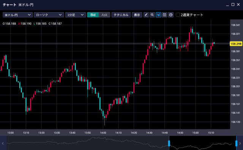Click the 表示 display button
Image resolution: width=243 pixels, height=150 pixels.
click(137, 15)
